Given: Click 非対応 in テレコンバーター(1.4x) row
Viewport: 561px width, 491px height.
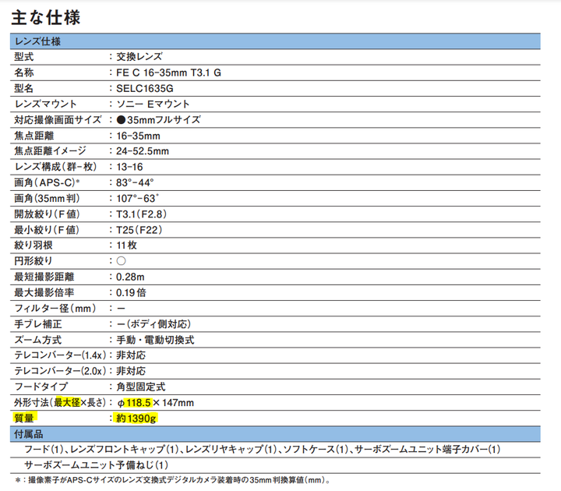Looking at the screenshot, I should coord(131,355).
